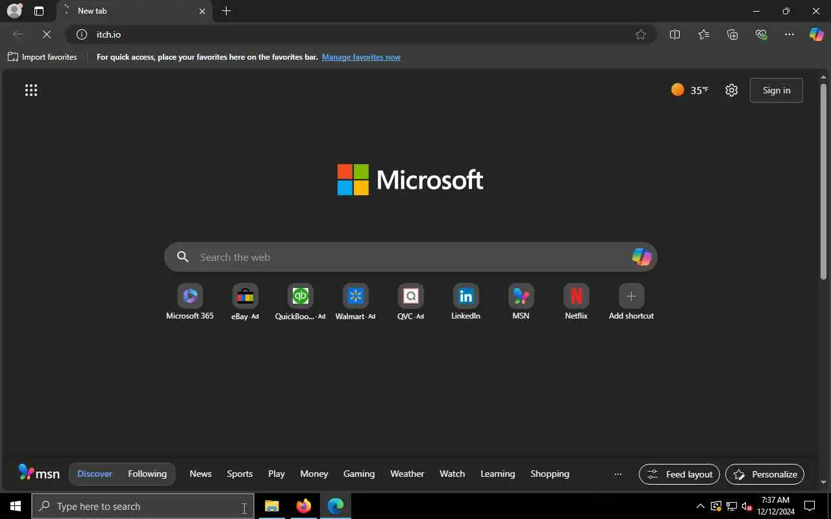The height and width of the screenshot is (519, 831).
Task: Open the apps grid launcher
Action: coord(31,90)
